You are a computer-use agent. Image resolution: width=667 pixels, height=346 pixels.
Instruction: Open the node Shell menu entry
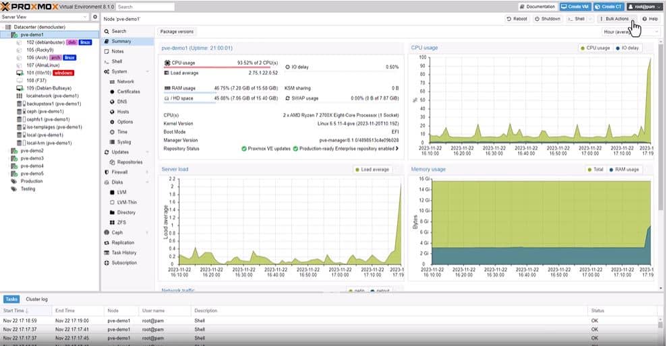click(x=117, y=61)
